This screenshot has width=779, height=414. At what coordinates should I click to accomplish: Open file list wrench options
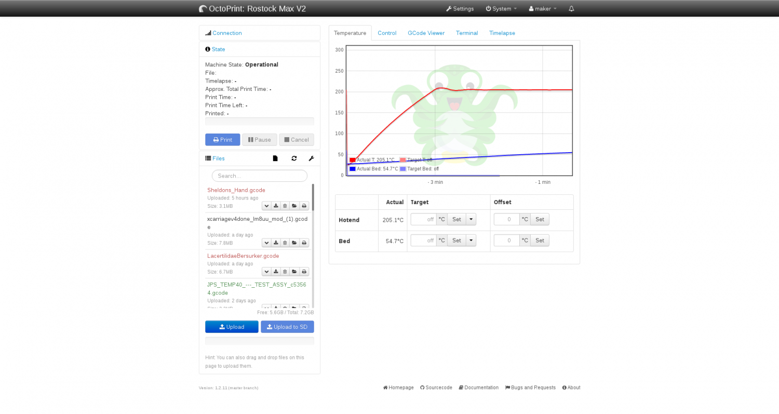311,158
